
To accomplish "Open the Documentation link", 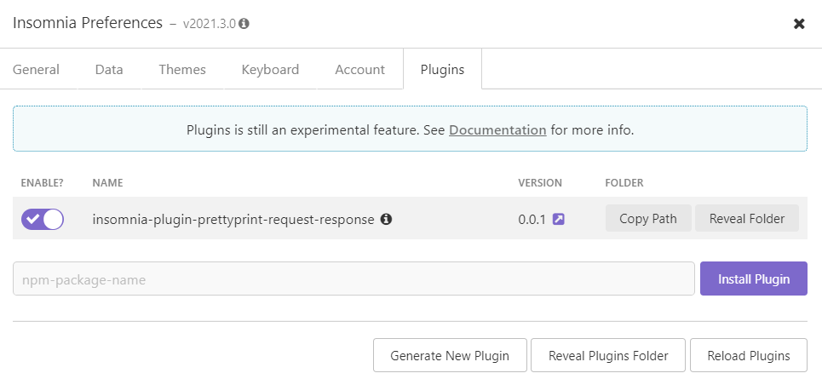I will click(x=497, y=130).
